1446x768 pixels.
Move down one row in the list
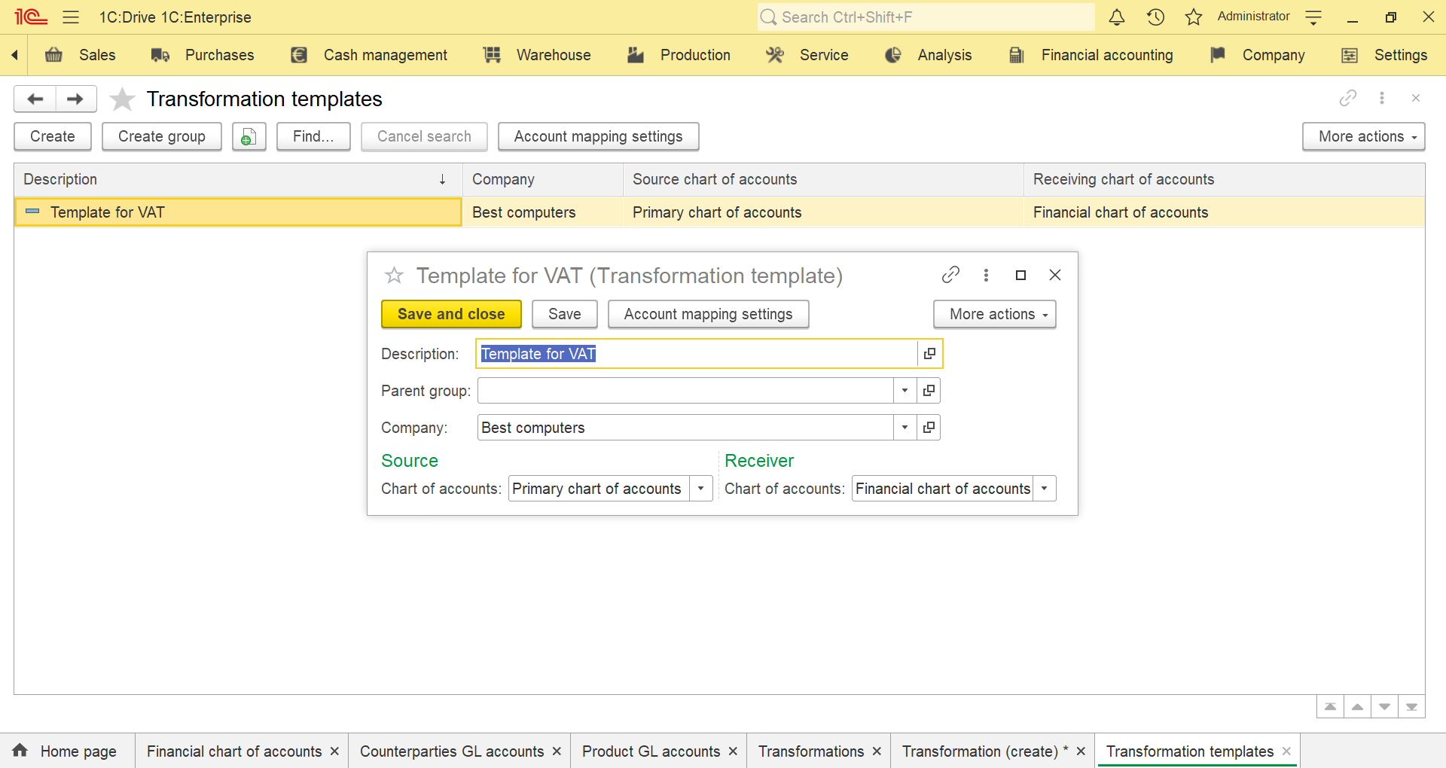[1384, 707]
